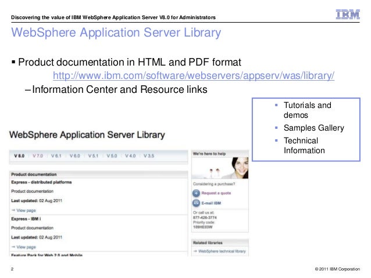This screenshot has width=371, height=278.
Task: Click the E-mail IBM envelope icon
Action: point(196,203)
